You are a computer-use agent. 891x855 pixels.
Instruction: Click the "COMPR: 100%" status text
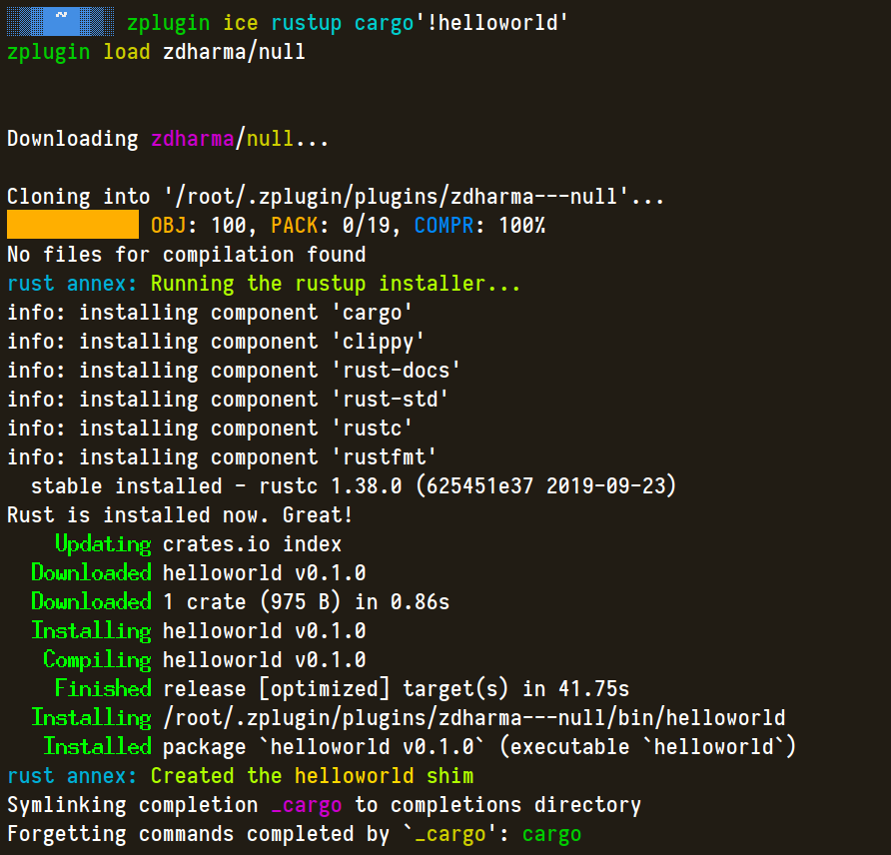(x=479, y=226)
